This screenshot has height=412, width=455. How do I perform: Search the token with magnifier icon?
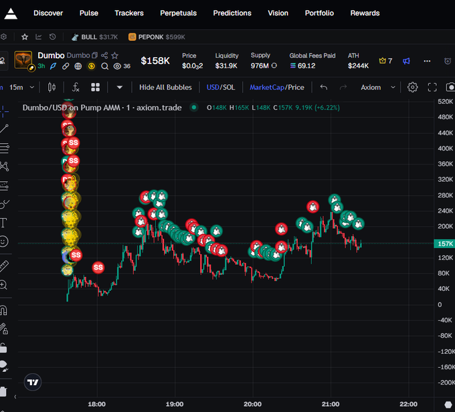point(105,66)
